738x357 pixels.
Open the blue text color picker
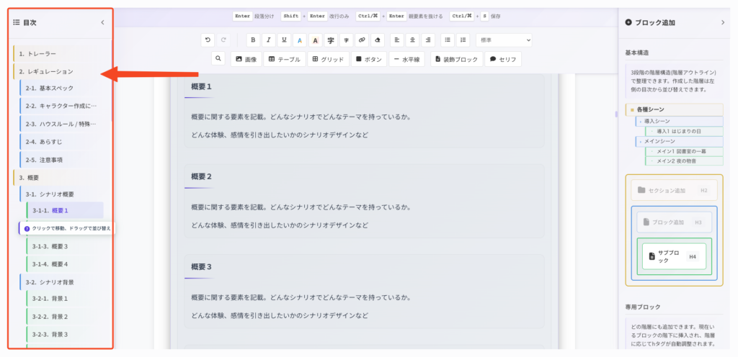pyautogui.click(x=300, y=40)
